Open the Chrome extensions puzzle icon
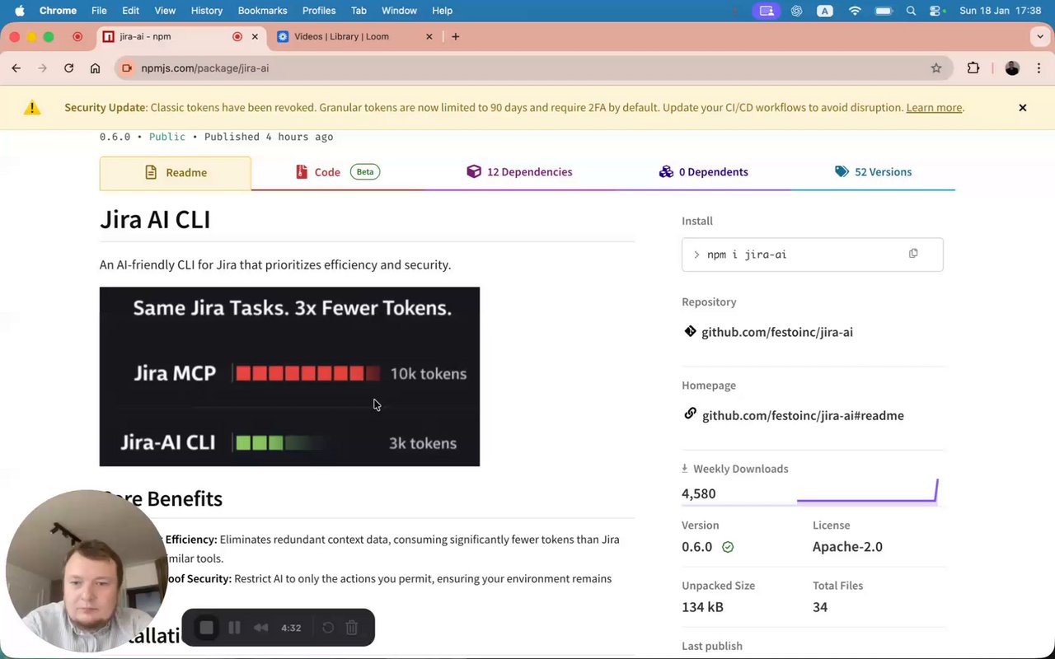This screenshot has width=1055, height=659. click(x=973, y=68)
